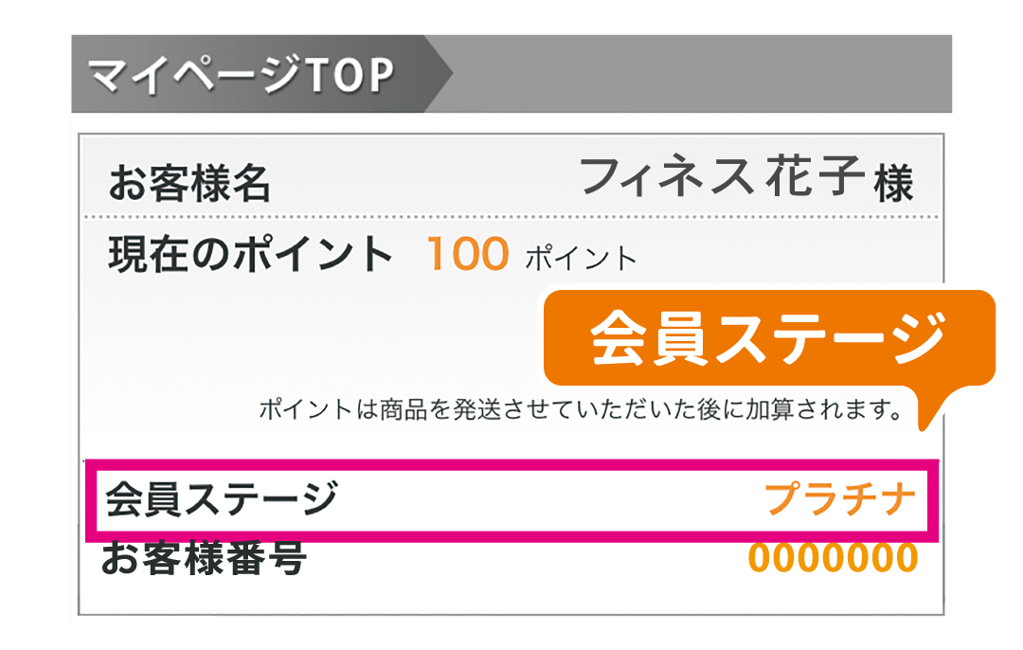The height and width of the screenshot is (650, 1023).
Task: Click the empty middle of the pink highlighted row
Action: [x=549, y=499]
